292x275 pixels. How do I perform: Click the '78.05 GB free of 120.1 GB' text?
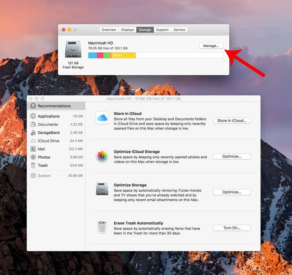coord(107,48)
